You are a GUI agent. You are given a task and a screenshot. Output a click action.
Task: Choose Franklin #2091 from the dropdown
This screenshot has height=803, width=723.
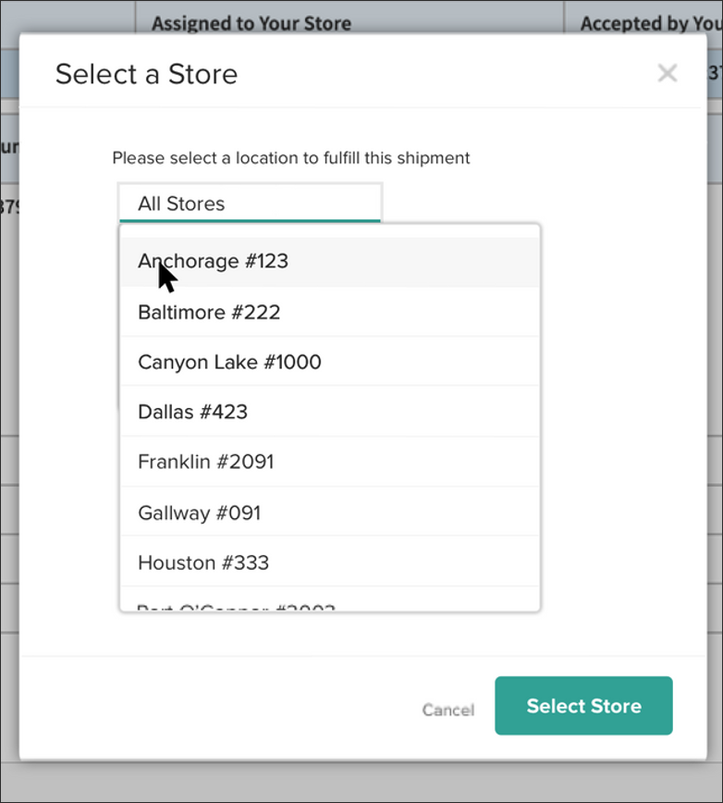coord(205,462)
